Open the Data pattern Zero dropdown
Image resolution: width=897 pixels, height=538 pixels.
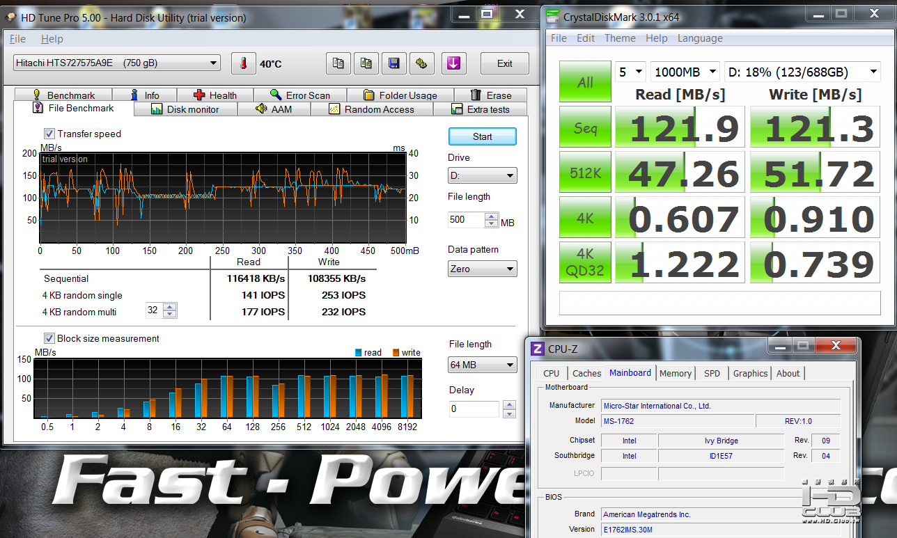point(483,269)
